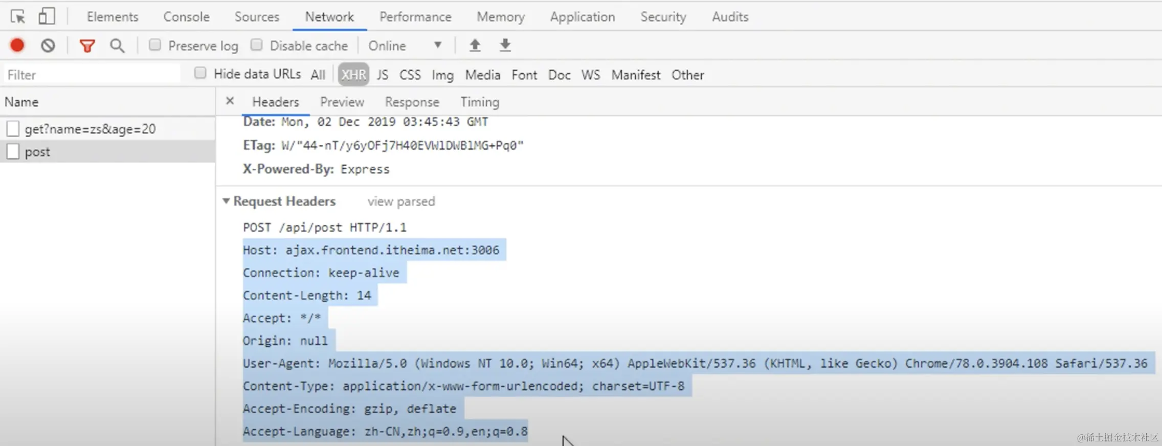The height and width of the screenshot is (446, 1162).
Task: Open the Response detail tab
Action: (x=412, y=102)
